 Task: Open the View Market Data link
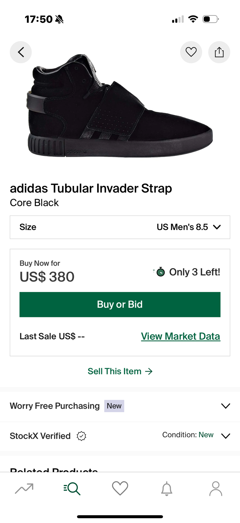tap(180, 336)
